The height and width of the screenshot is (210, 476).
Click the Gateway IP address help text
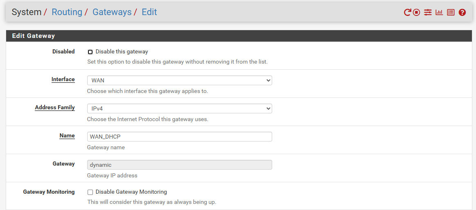coord(112,175)
